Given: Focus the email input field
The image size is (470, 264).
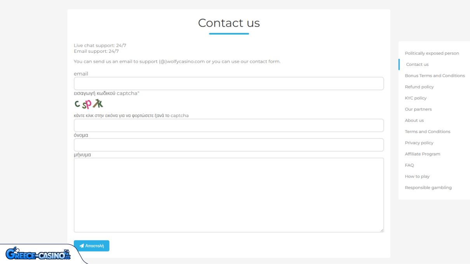Looking at the screenshot, I should 229,83.
